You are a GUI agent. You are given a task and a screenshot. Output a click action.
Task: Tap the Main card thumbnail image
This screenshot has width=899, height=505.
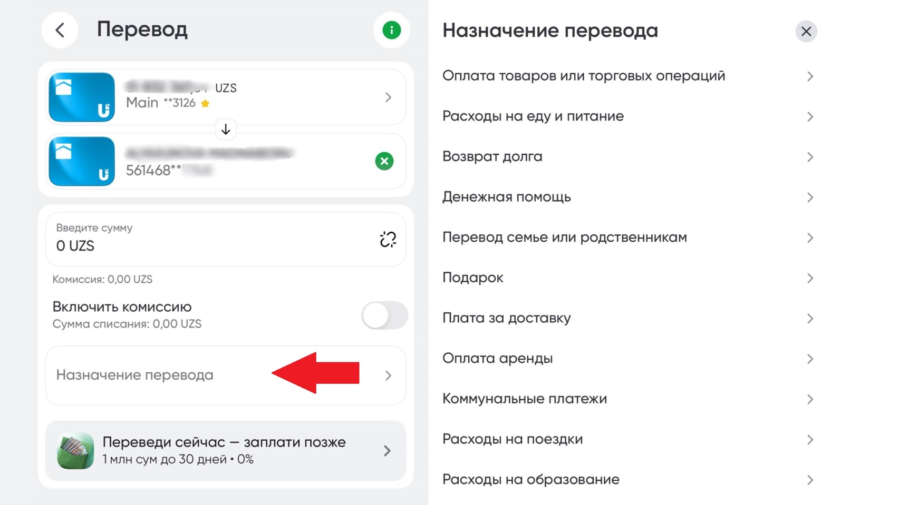(x=82, y=97)
